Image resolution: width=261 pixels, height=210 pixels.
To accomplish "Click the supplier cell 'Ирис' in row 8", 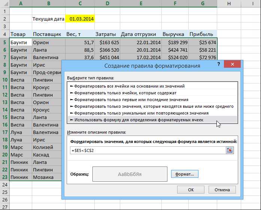I will [x=47, y=65].
